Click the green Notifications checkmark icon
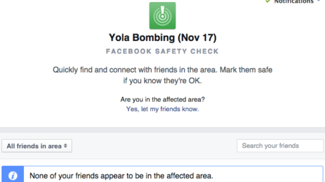325x182 pixels. pos(268,2)
